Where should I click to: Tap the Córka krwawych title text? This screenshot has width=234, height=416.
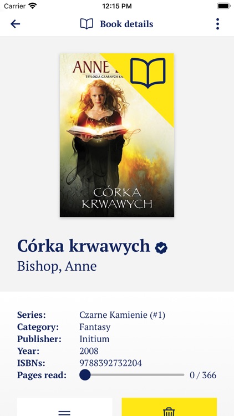[84, 246]
